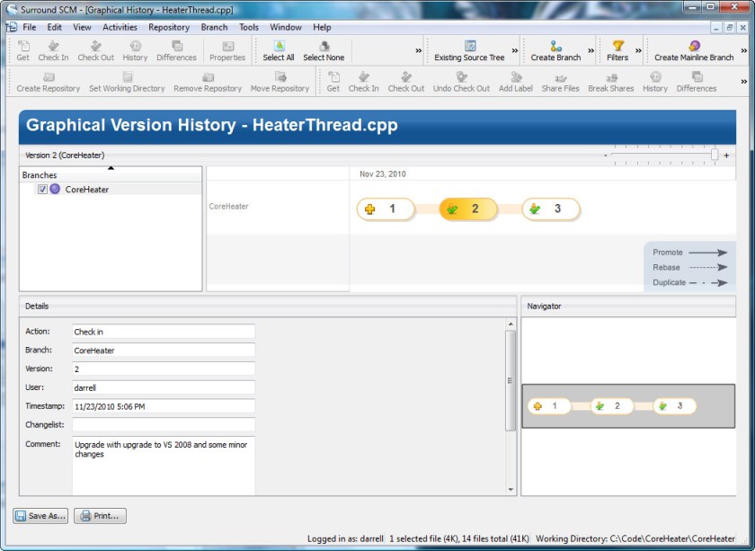Click the Select None toolbar icon

point(324,46)
